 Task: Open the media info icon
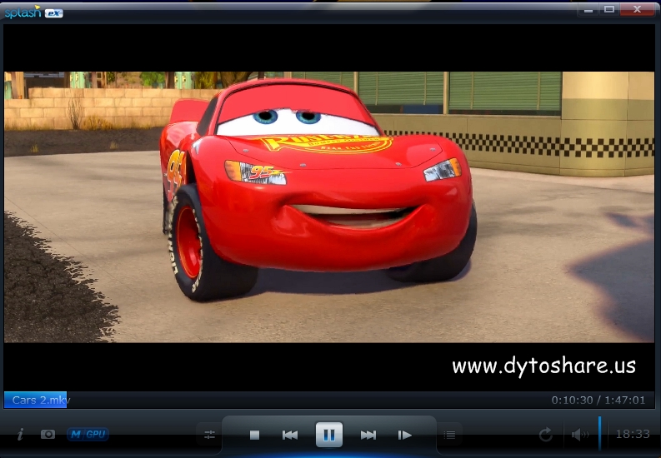click(20, 435)
